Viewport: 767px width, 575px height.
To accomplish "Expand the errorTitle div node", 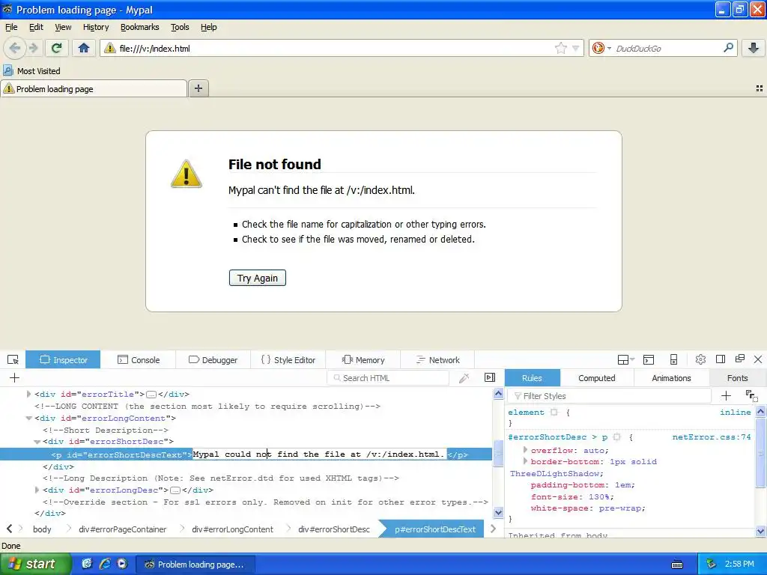I will coord(28,394).
